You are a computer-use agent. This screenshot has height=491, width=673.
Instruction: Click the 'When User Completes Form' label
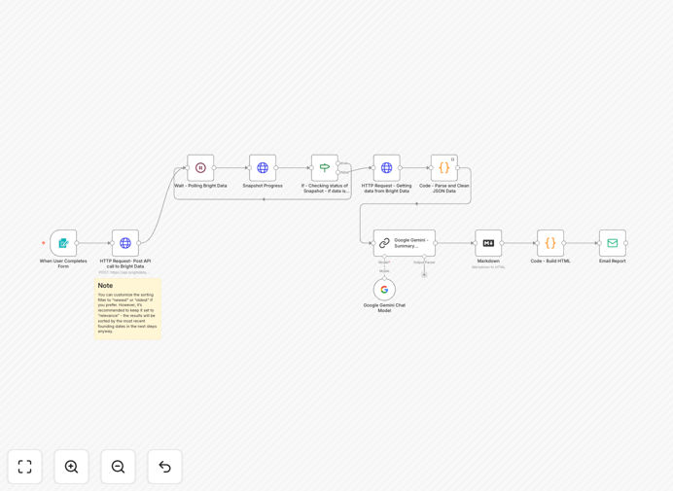tap(63, 263)
